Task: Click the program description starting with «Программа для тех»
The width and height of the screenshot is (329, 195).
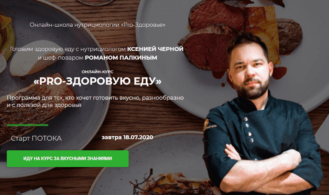Action: point(95,101)
